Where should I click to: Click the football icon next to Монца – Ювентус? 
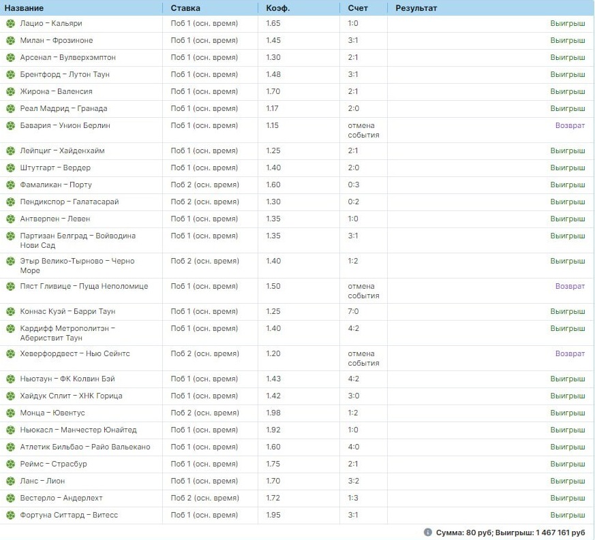(x=11, y=413)
